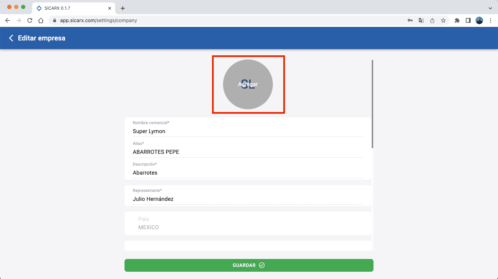The image size is (498, 279).
Task: Open the translate page icon
Action: [x=421, y=20]
